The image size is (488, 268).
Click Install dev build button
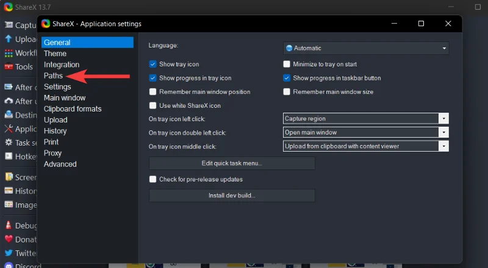[232, 196]
